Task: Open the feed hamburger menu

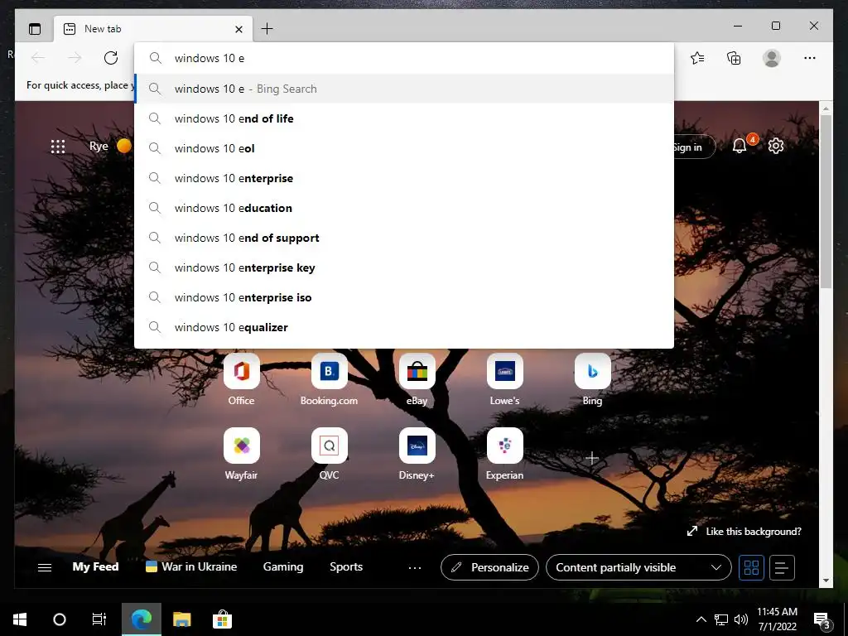Action: tap(45, 567)
